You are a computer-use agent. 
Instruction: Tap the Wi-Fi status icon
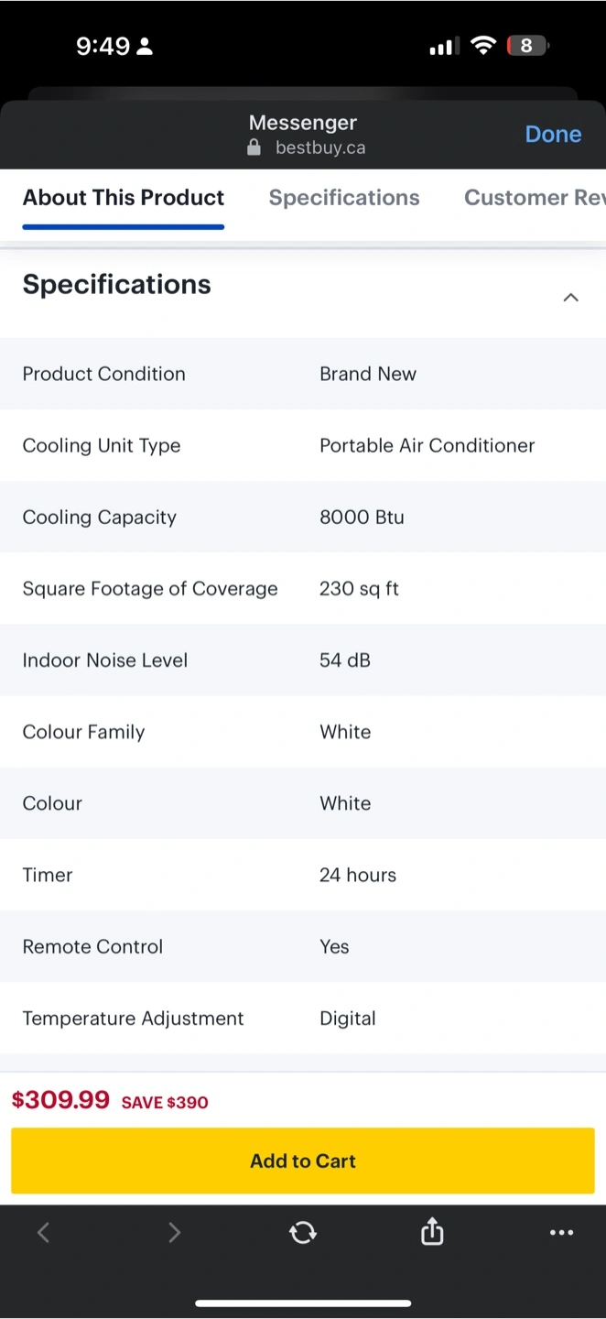click(x=482, y=46)
